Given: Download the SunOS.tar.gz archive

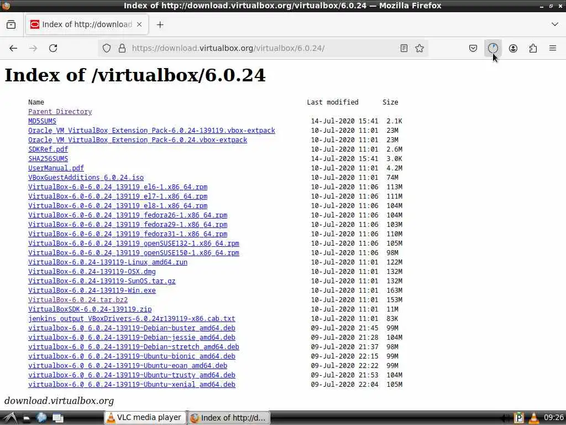Looking at the screenshot, I should [102, 281].
